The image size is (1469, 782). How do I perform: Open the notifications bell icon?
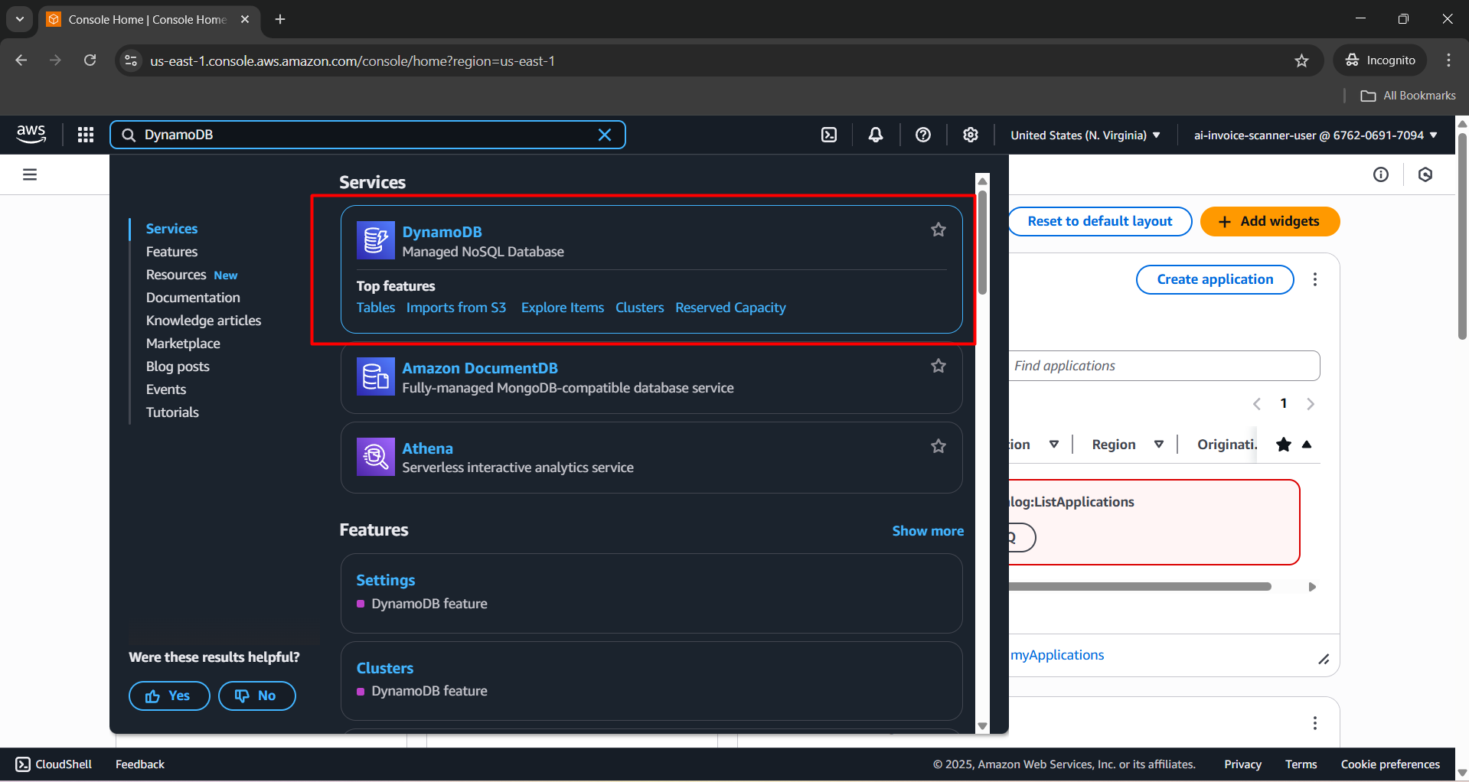875,135
